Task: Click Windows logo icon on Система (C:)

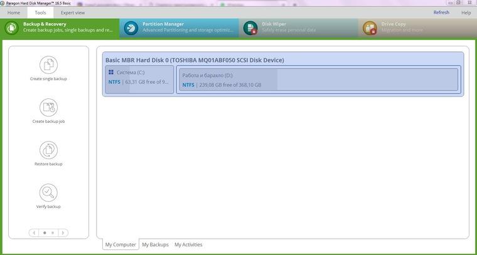Action: point(111,72)
